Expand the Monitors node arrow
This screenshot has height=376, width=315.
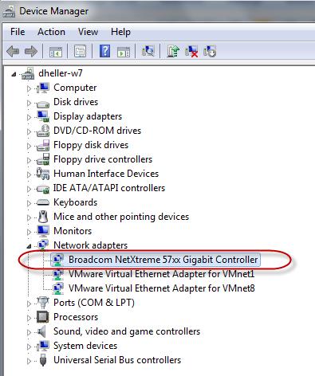pos(29,232)
